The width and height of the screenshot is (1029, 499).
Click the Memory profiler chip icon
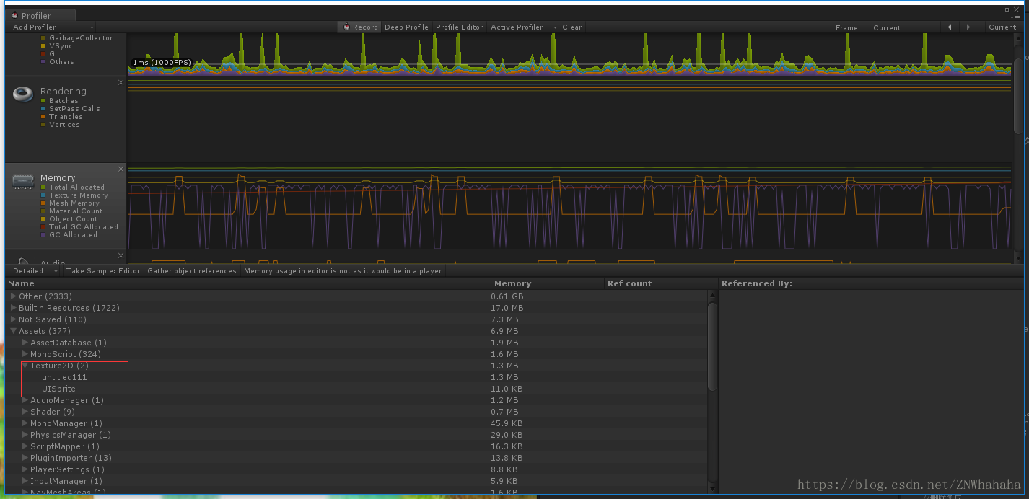click(x=23, y=182)
